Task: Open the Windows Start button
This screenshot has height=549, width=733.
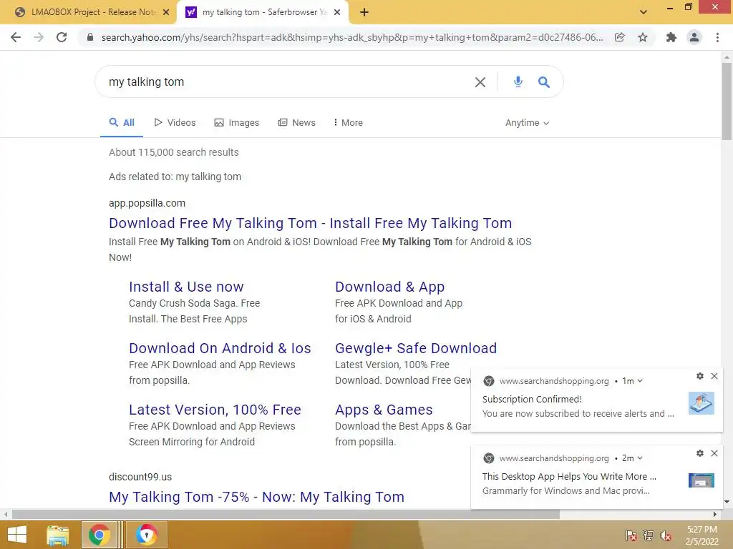Action: [17, 535]
